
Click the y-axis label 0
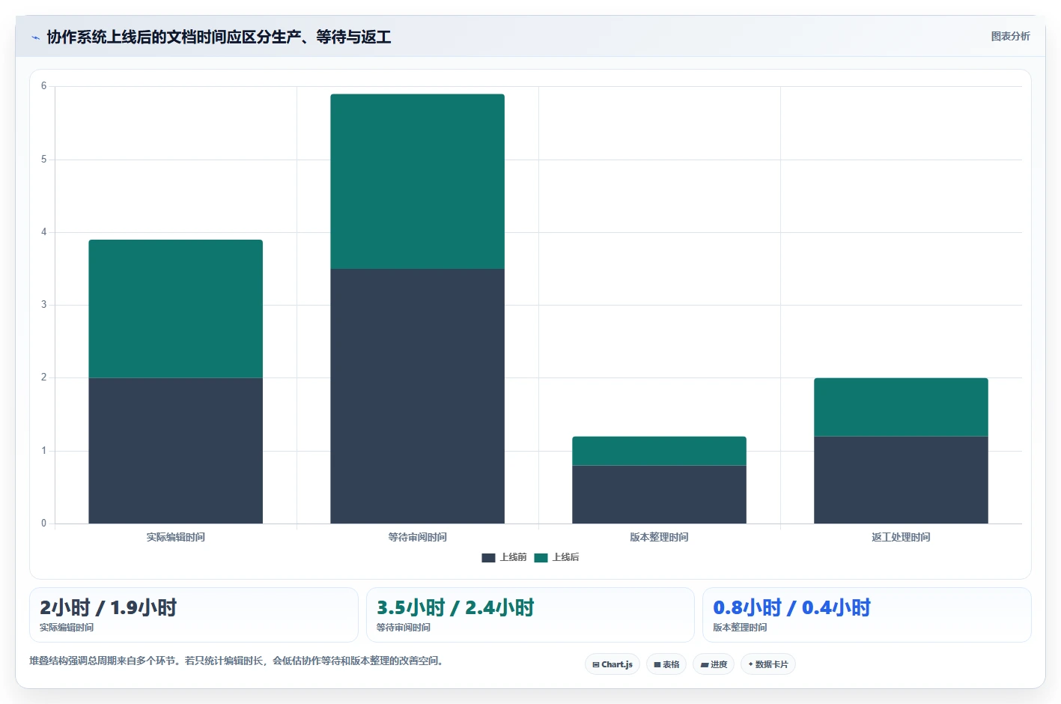coord(43,524)
